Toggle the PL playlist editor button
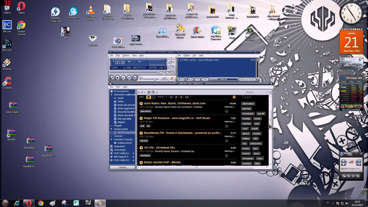This screenshot has height=207, width=368. tap(166, 73)
